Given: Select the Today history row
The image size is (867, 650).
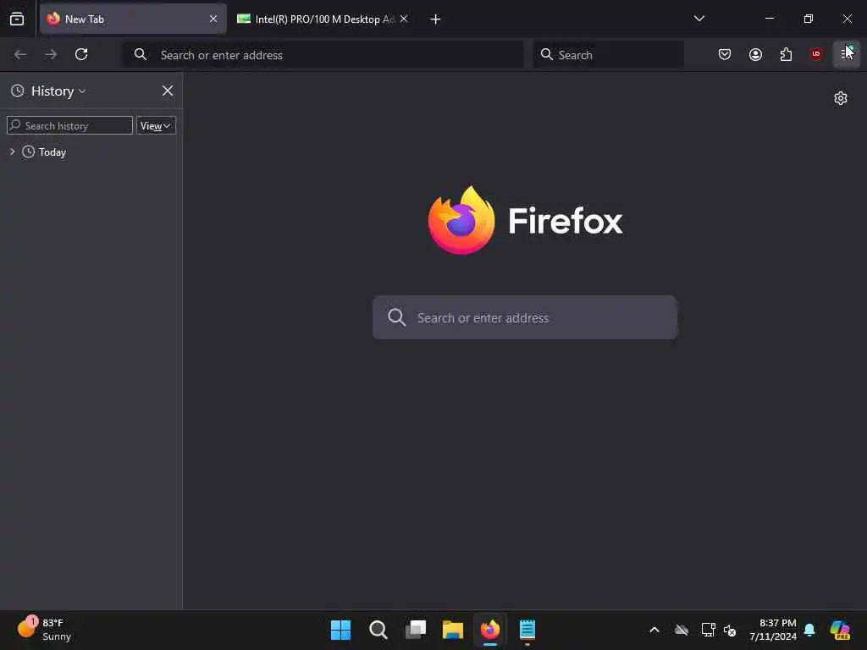Looking at the screenshot, I should point(91,152).
